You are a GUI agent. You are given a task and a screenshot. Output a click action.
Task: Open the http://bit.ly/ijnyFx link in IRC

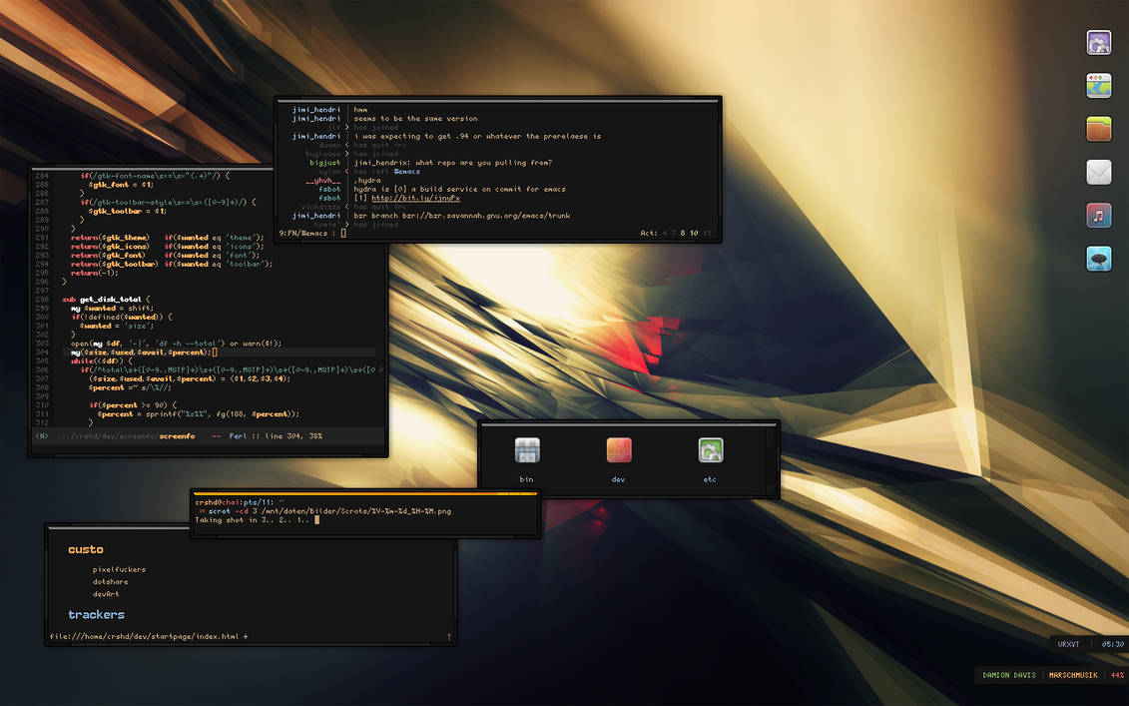(415, 198)
